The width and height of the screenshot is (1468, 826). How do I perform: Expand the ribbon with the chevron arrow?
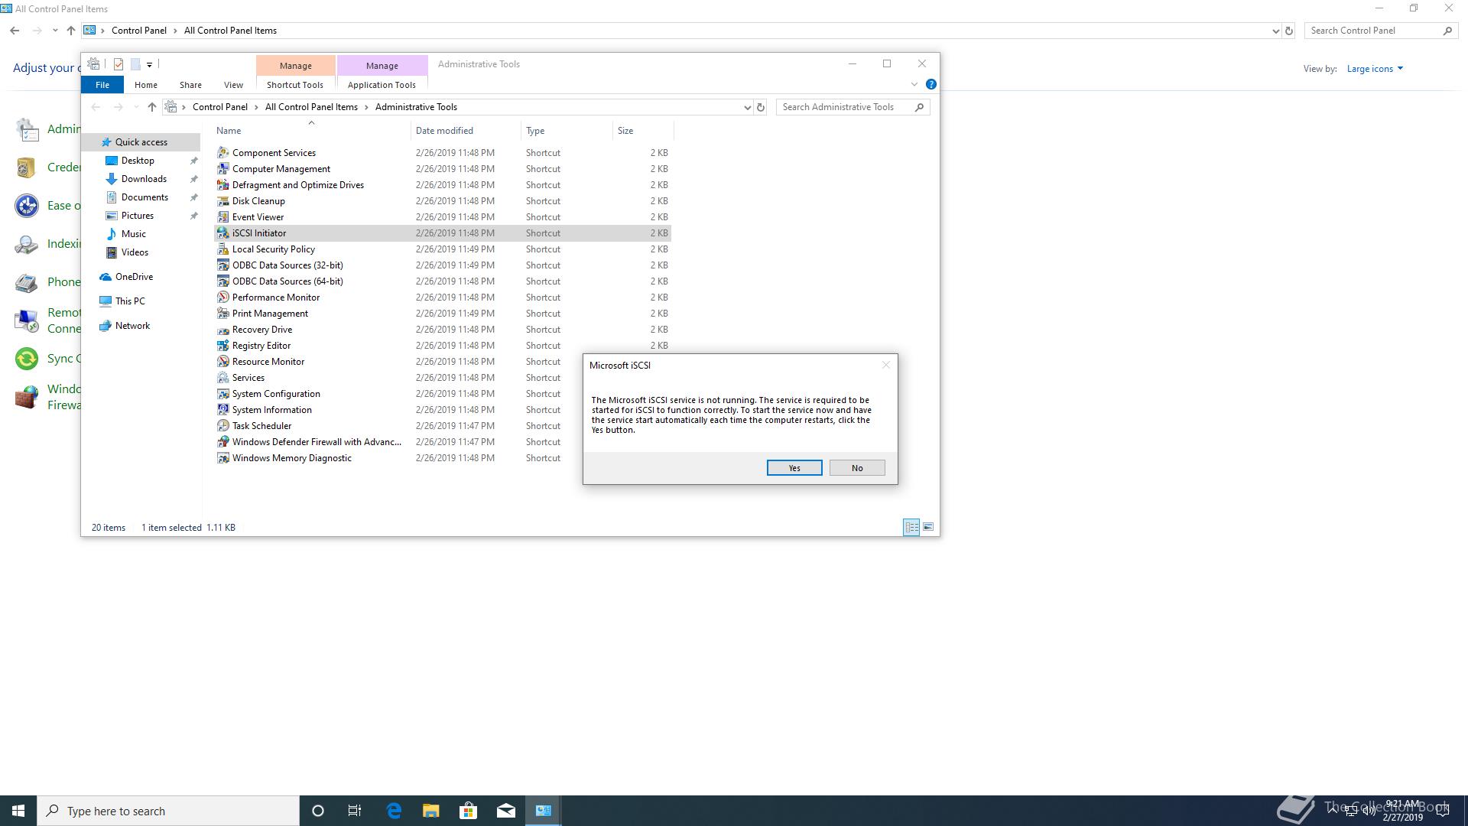click(914, 84)
